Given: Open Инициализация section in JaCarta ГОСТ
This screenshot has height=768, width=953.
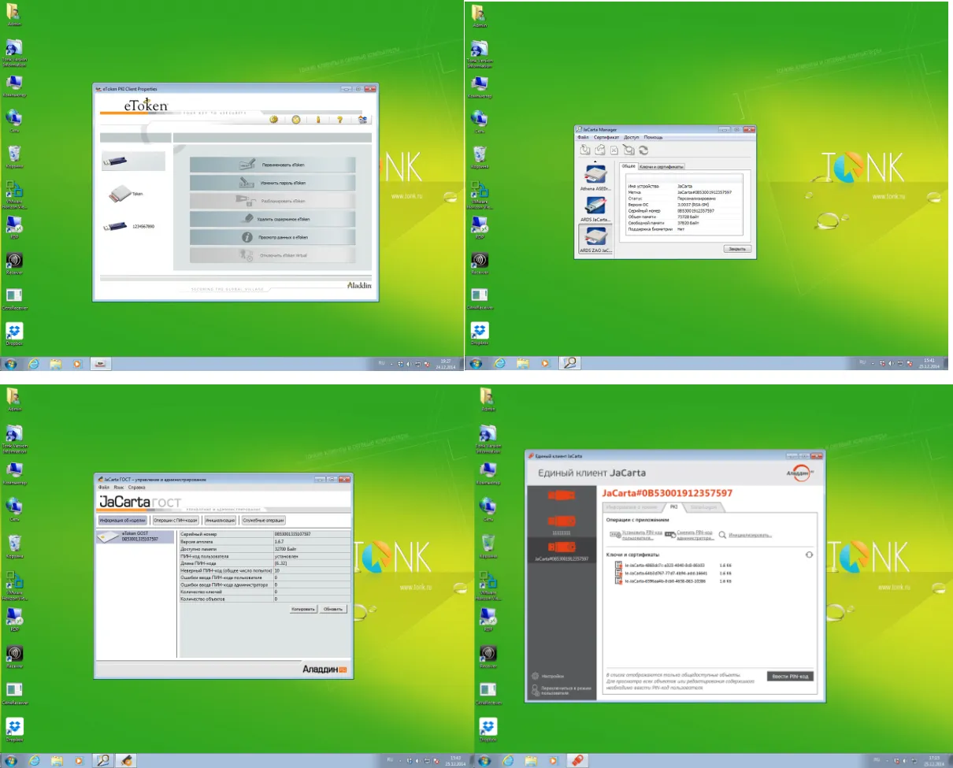Looking at the screenshot, I should (220, 520).
